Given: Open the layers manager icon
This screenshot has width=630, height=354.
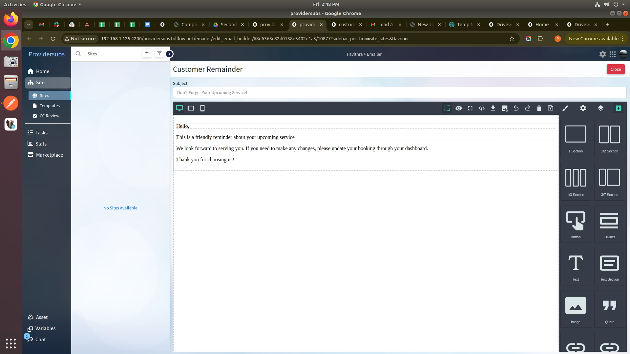Looking at the screenshot, I should pyautogui.click(x=601, y=108).
